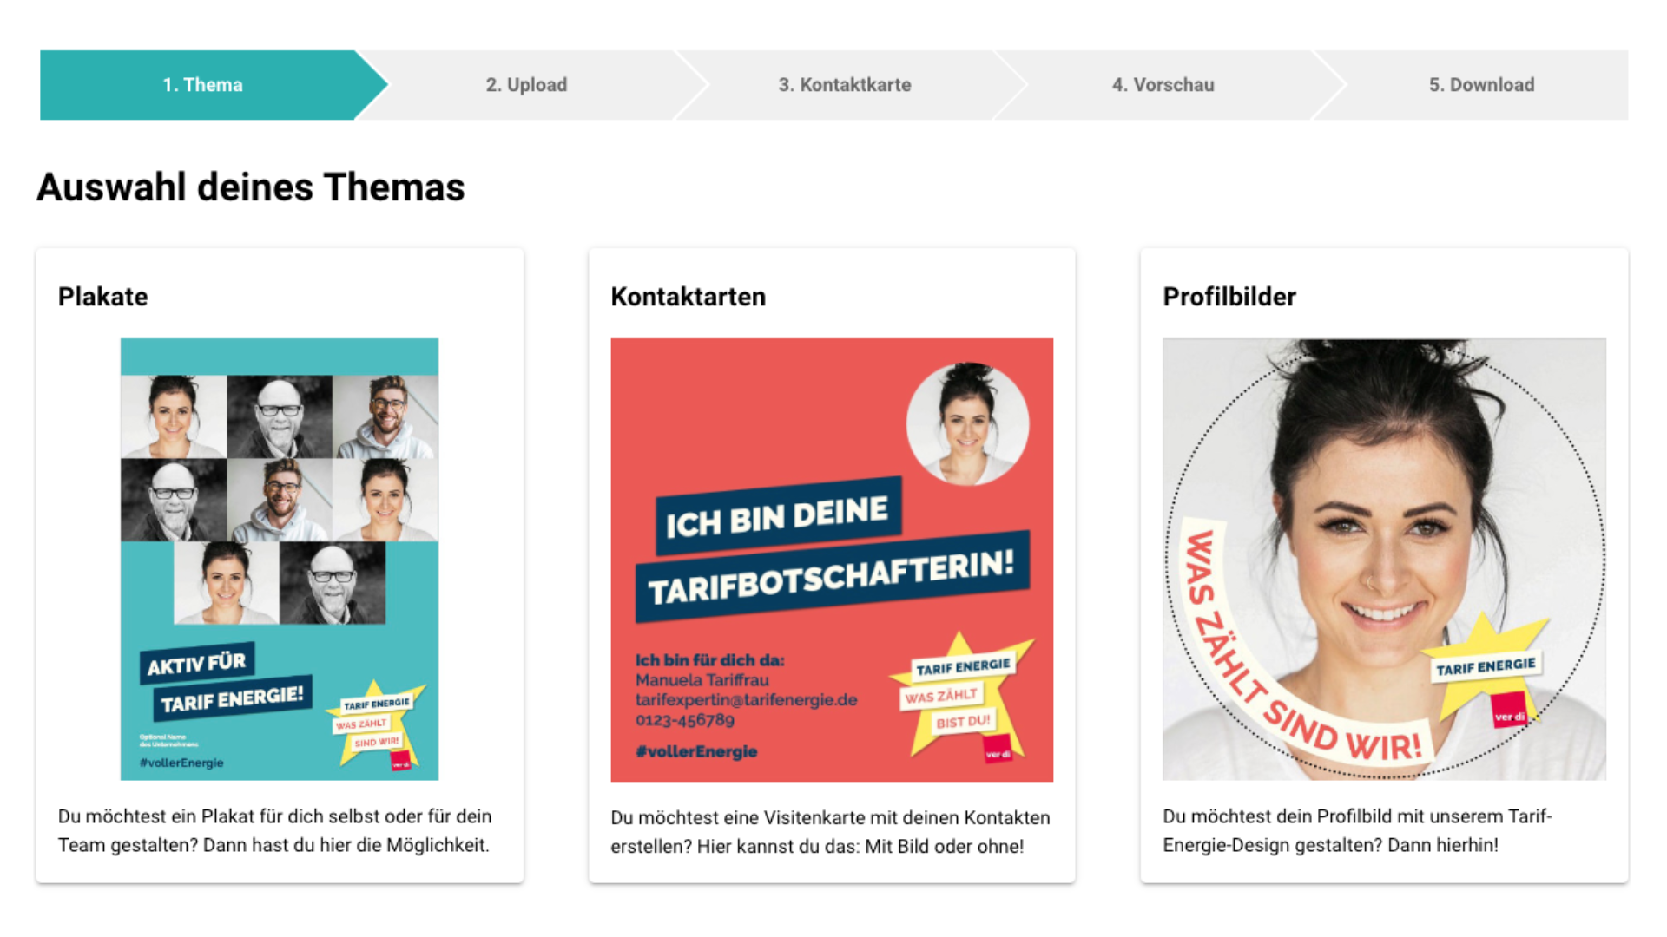
Task: Click the Kontaktarten card heading
Action: click(688, 297)
